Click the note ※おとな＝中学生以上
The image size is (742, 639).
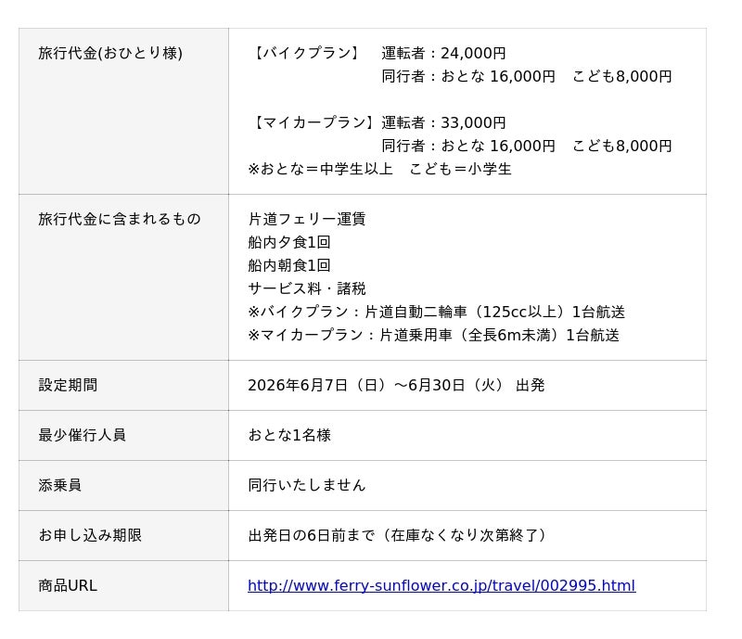[x=320, y=169]
